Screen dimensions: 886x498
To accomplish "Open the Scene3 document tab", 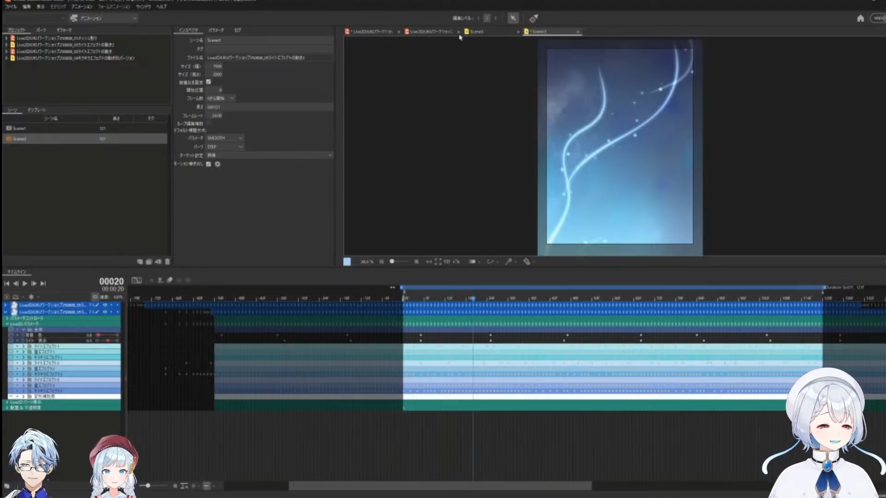I will pos(477,31).
